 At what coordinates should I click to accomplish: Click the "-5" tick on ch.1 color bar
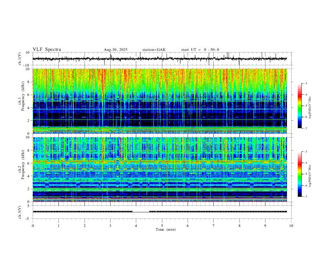[306, 106]
